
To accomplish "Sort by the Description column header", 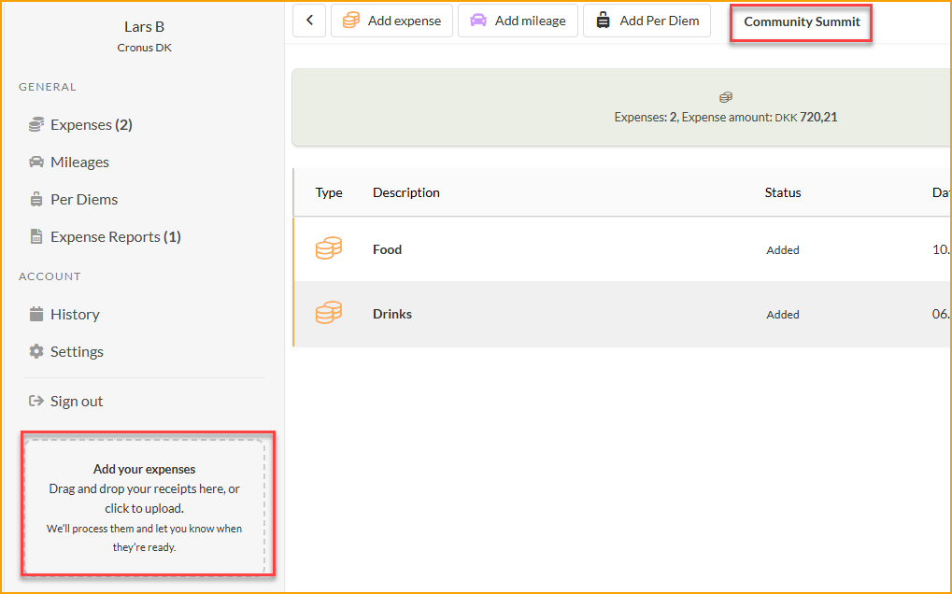I will (x=405, y=192).
